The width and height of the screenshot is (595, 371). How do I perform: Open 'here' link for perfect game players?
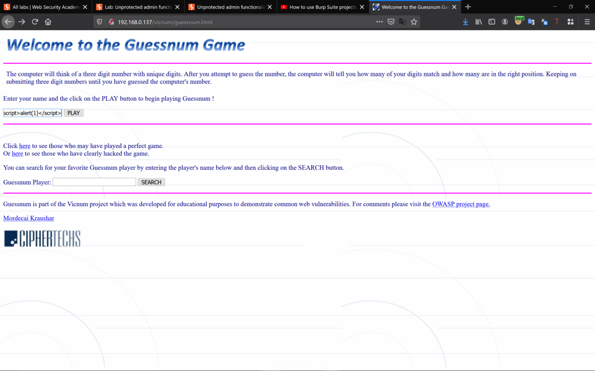tap(25, 146)
